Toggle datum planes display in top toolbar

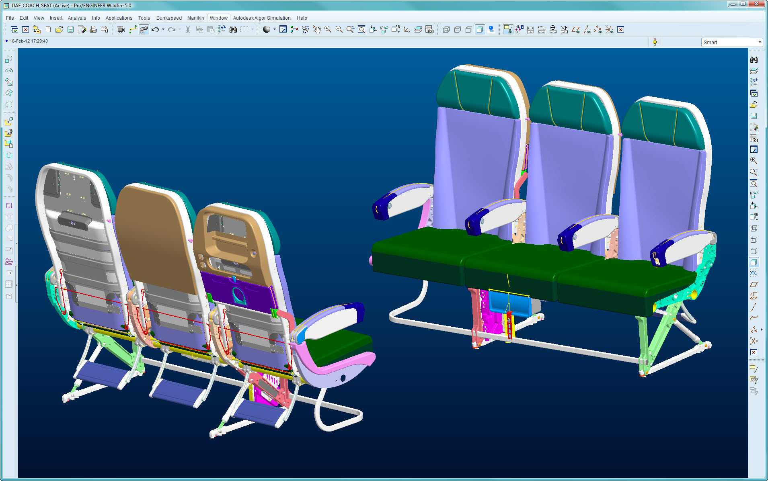(575, 29)
